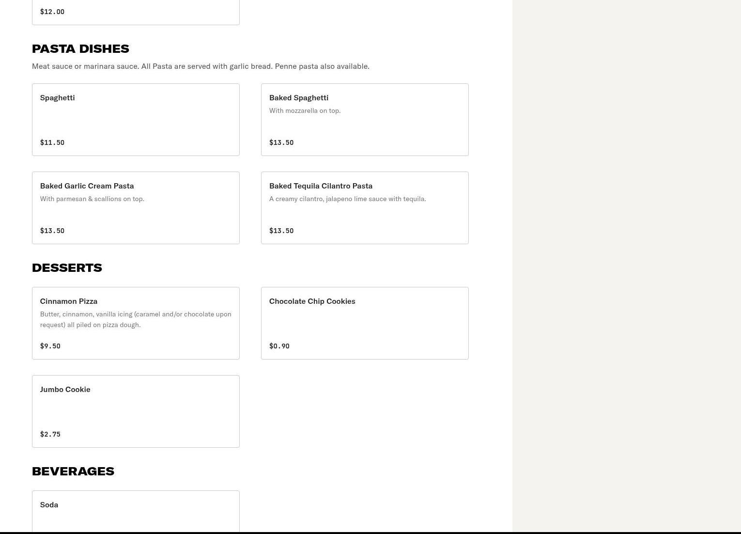This screenshot has width=741, height=534.
Task: Click the $12.00 price above Pasta Dishes
Action: (x=52, y=12)
